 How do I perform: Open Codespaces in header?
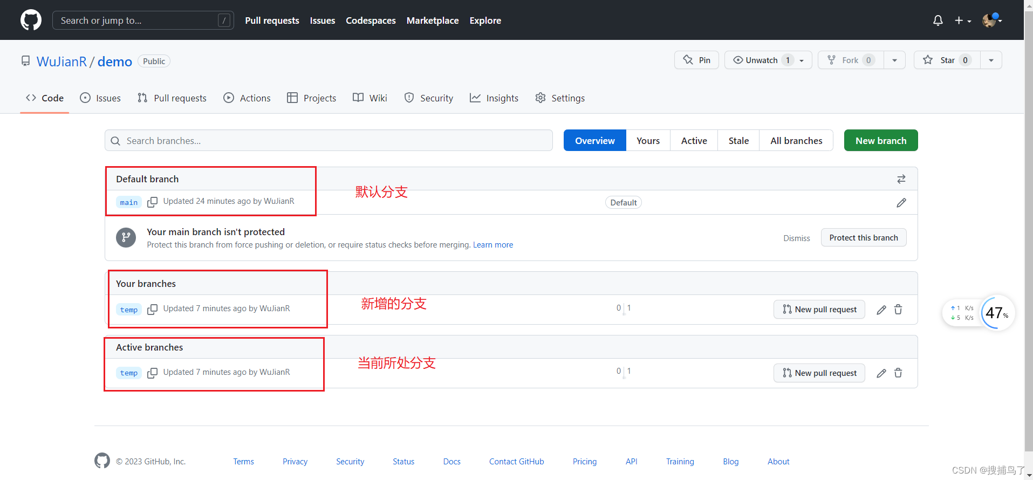click(x=371, y=20)
